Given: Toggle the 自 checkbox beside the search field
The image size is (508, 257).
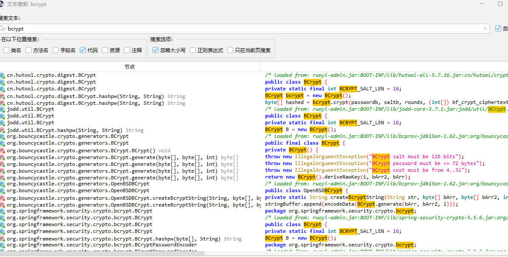Looking at the screenshot, I should point(498,28).
